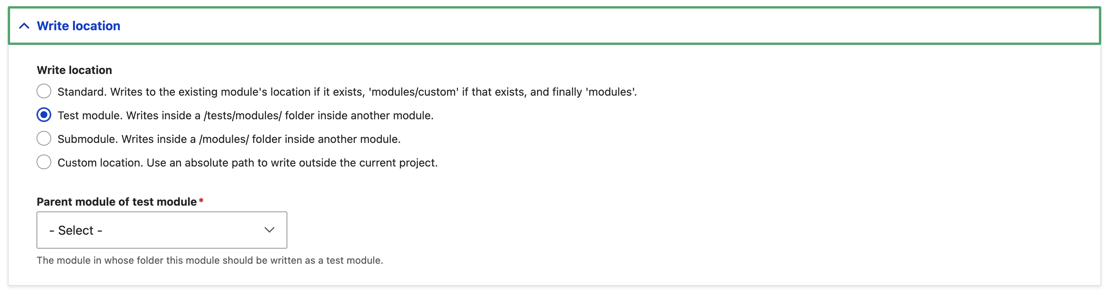Click the red required asterisk marker
Image resolution: width=1109 pixels, height=292 pixels.
[x=201, y=201]
